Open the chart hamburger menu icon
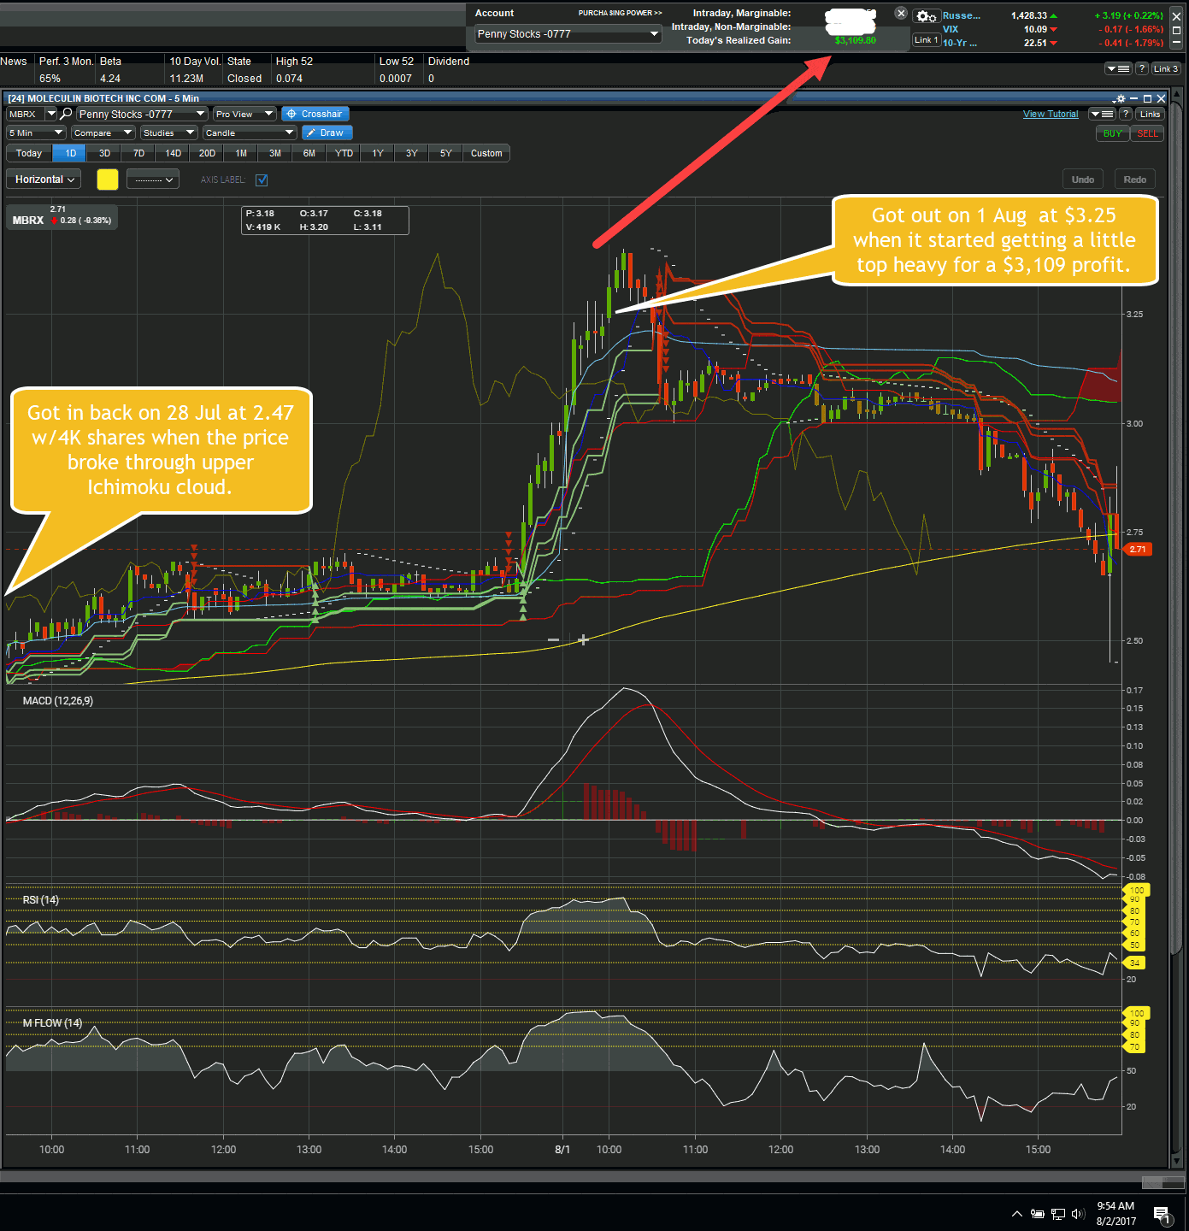The height and width of the screenshot is (1231, 1189). [1102, 114]
